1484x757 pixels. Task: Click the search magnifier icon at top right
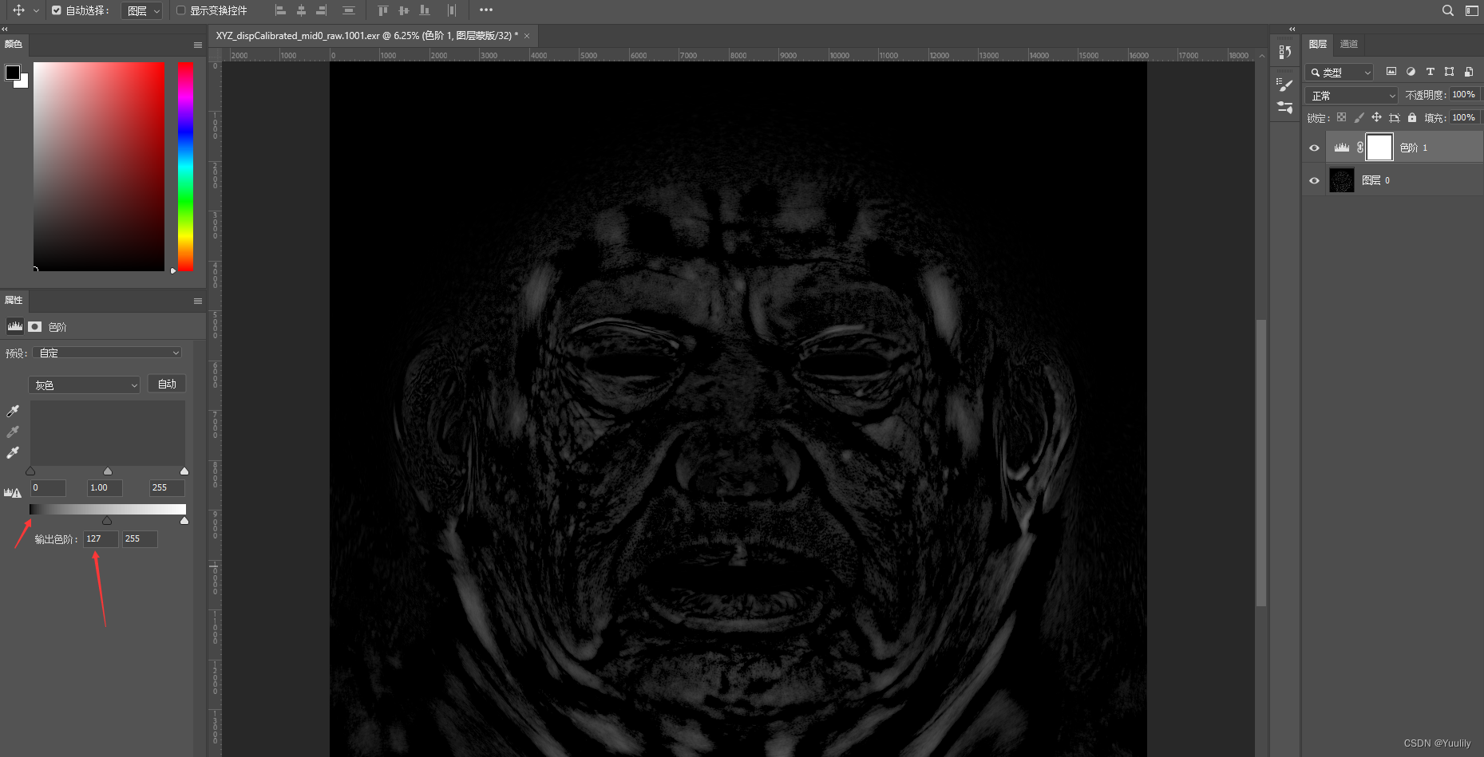[x=1447, y=10]
